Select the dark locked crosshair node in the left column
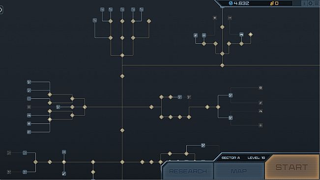The width and height of the screenshot is (320, 180). [x=29, y=107]
